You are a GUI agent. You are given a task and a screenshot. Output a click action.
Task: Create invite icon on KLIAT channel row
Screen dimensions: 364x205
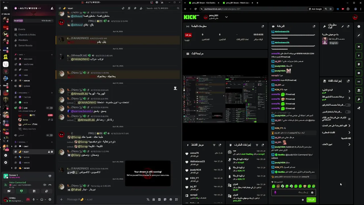(49, 152)
